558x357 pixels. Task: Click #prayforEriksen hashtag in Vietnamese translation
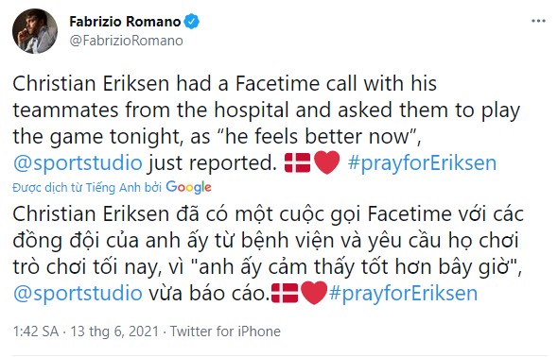[403, 294]
